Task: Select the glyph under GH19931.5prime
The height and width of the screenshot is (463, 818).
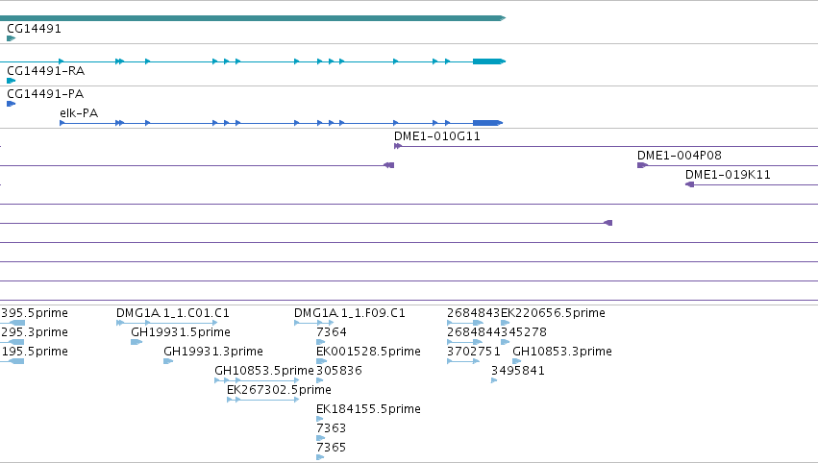Action: point(136,342)
